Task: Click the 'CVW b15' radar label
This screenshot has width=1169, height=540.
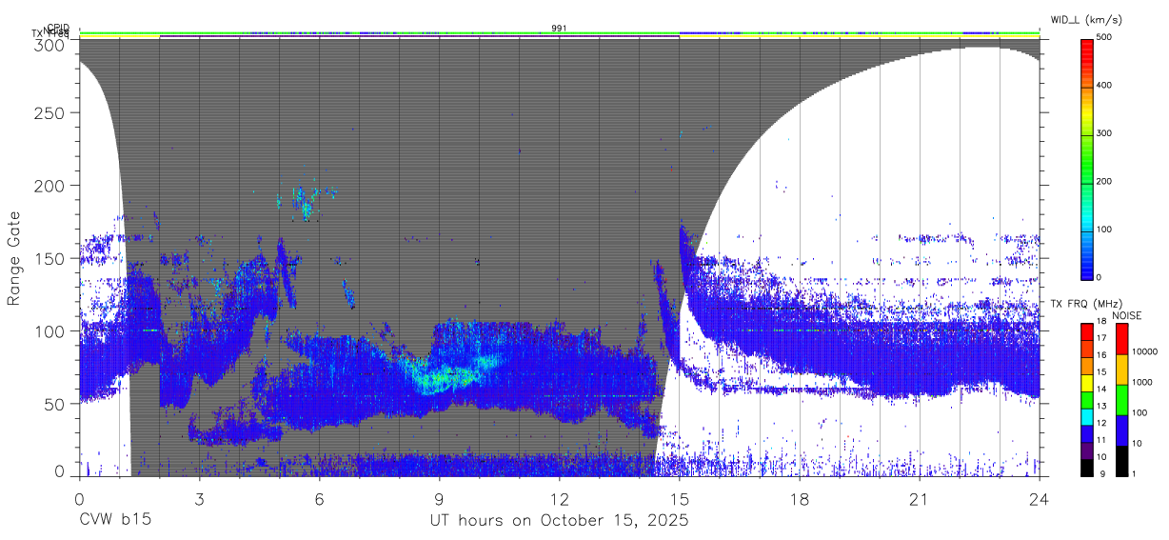Action: coord(115,521)
